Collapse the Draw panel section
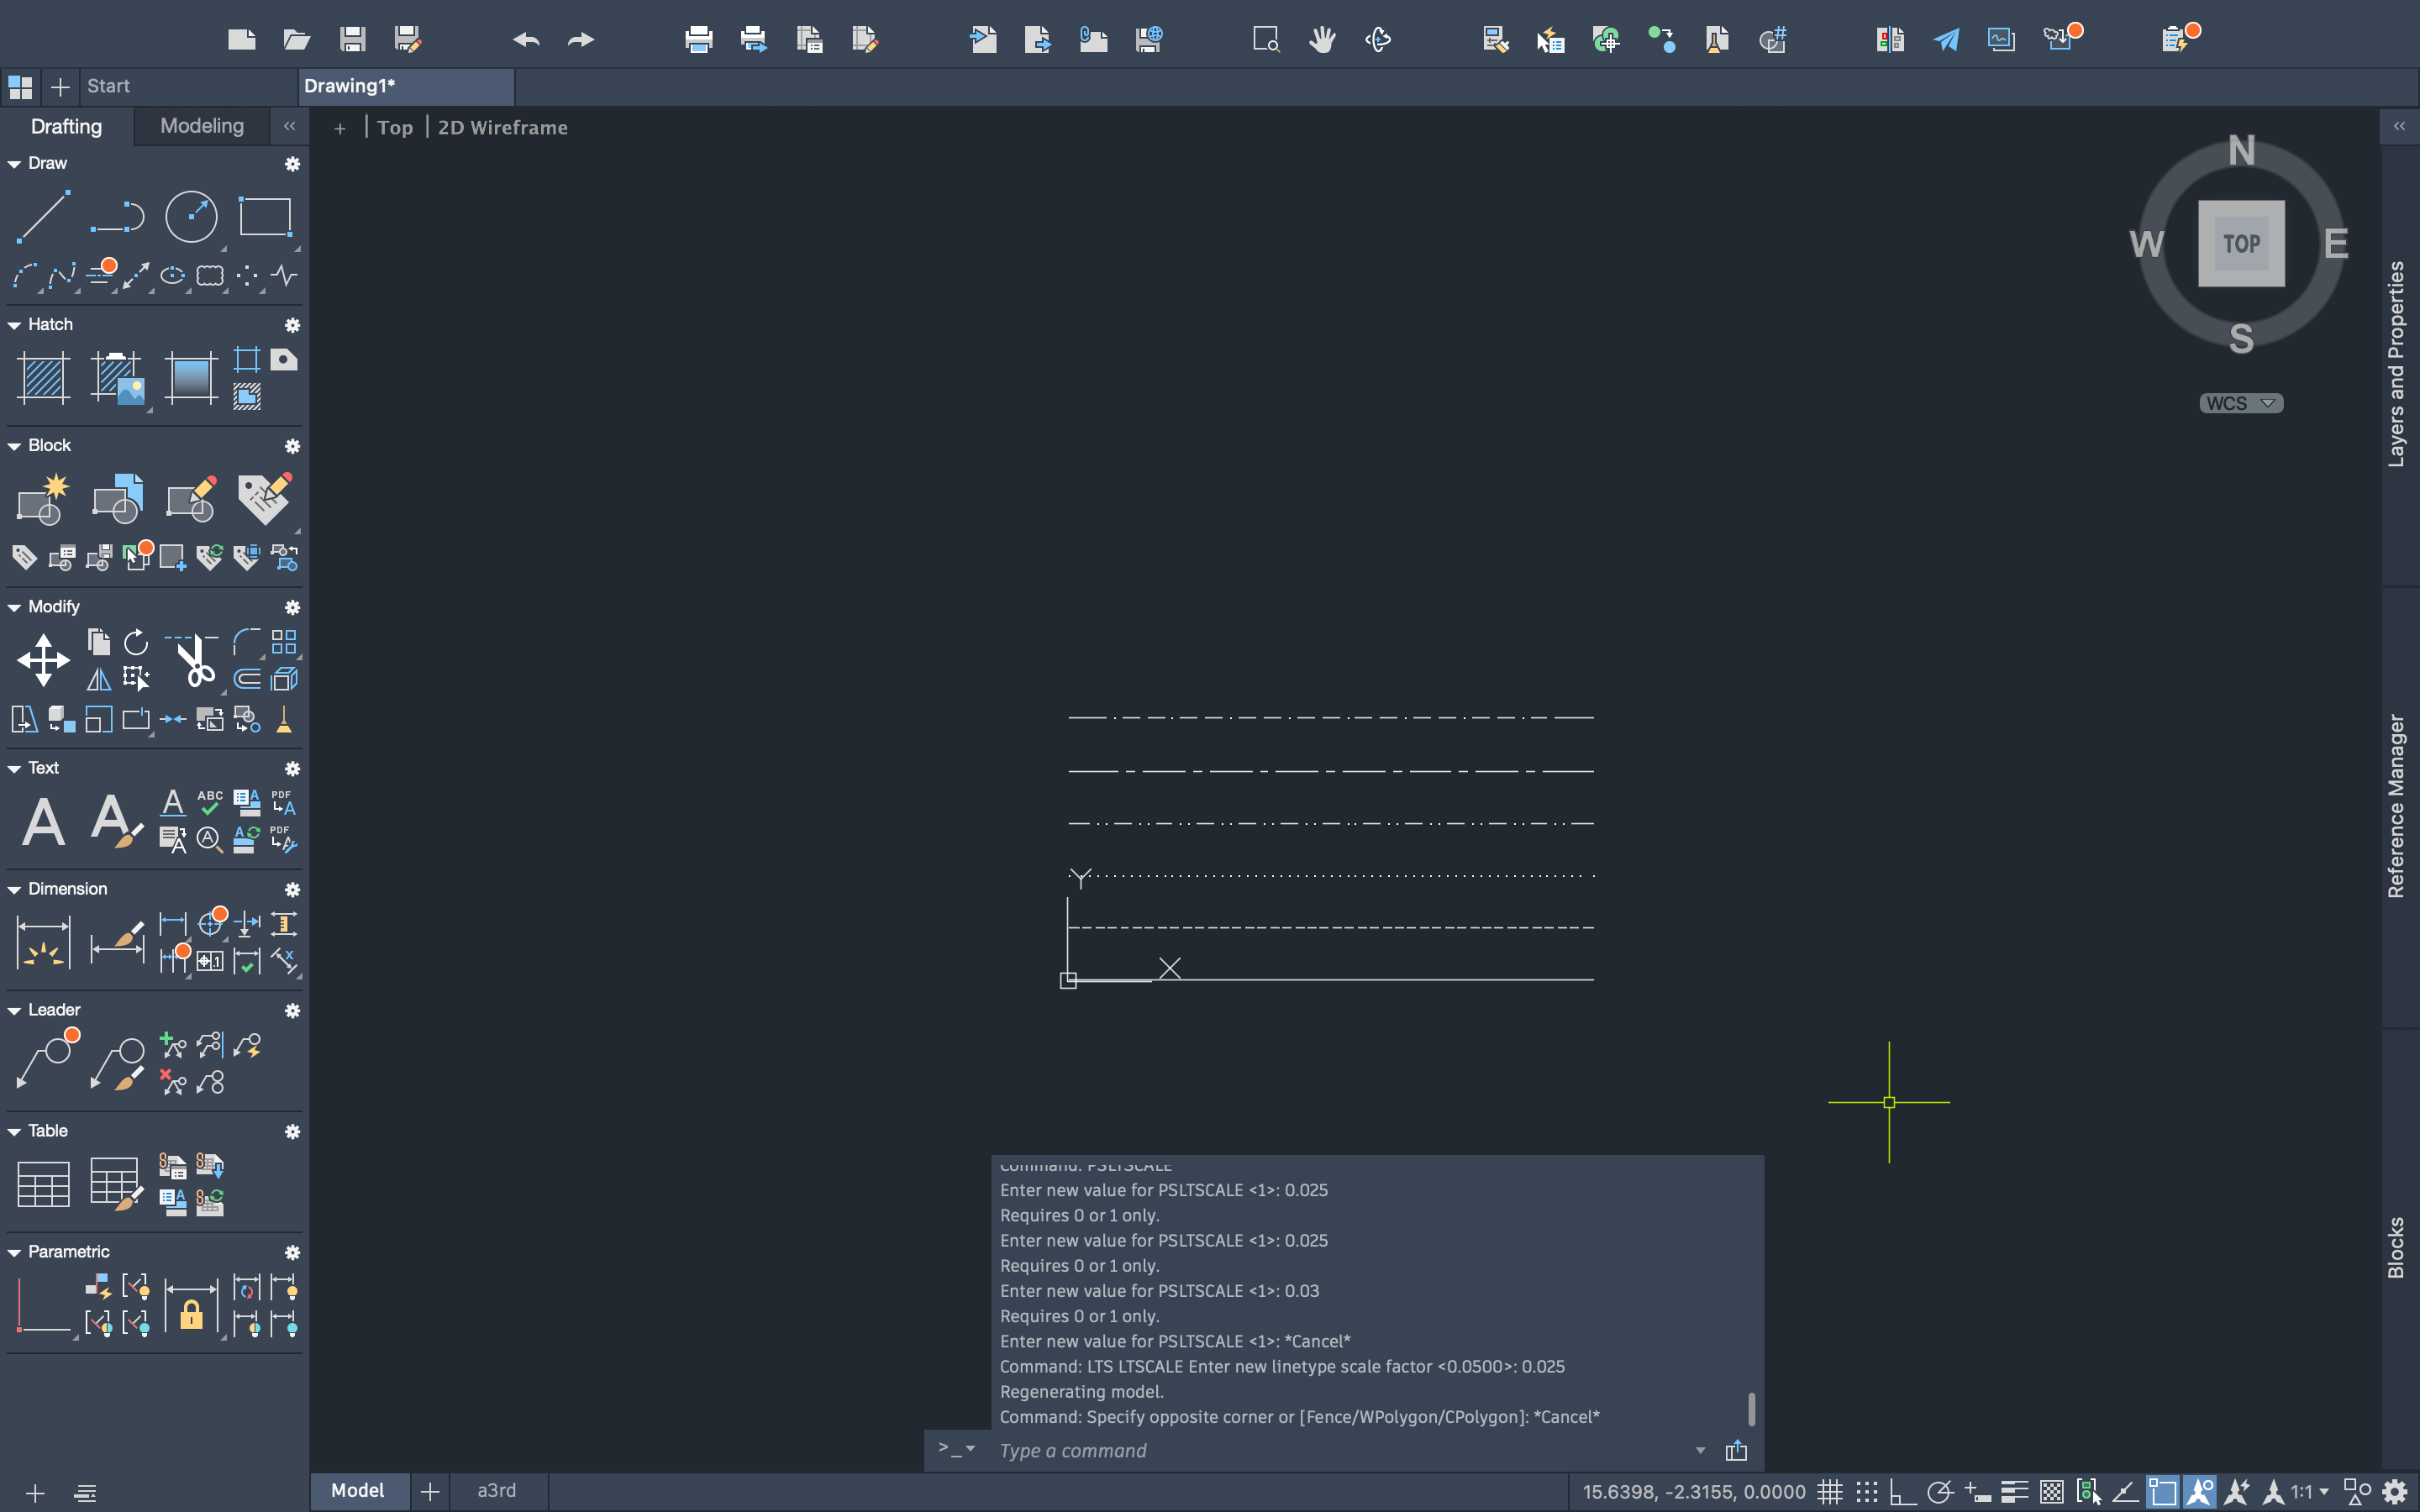The width and height of the screenshot is (2420, 1512). coord(14,163)
